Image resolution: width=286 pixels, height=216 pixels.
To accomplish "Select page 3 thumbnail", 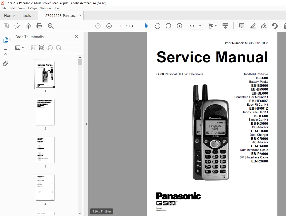I will 45,150.
